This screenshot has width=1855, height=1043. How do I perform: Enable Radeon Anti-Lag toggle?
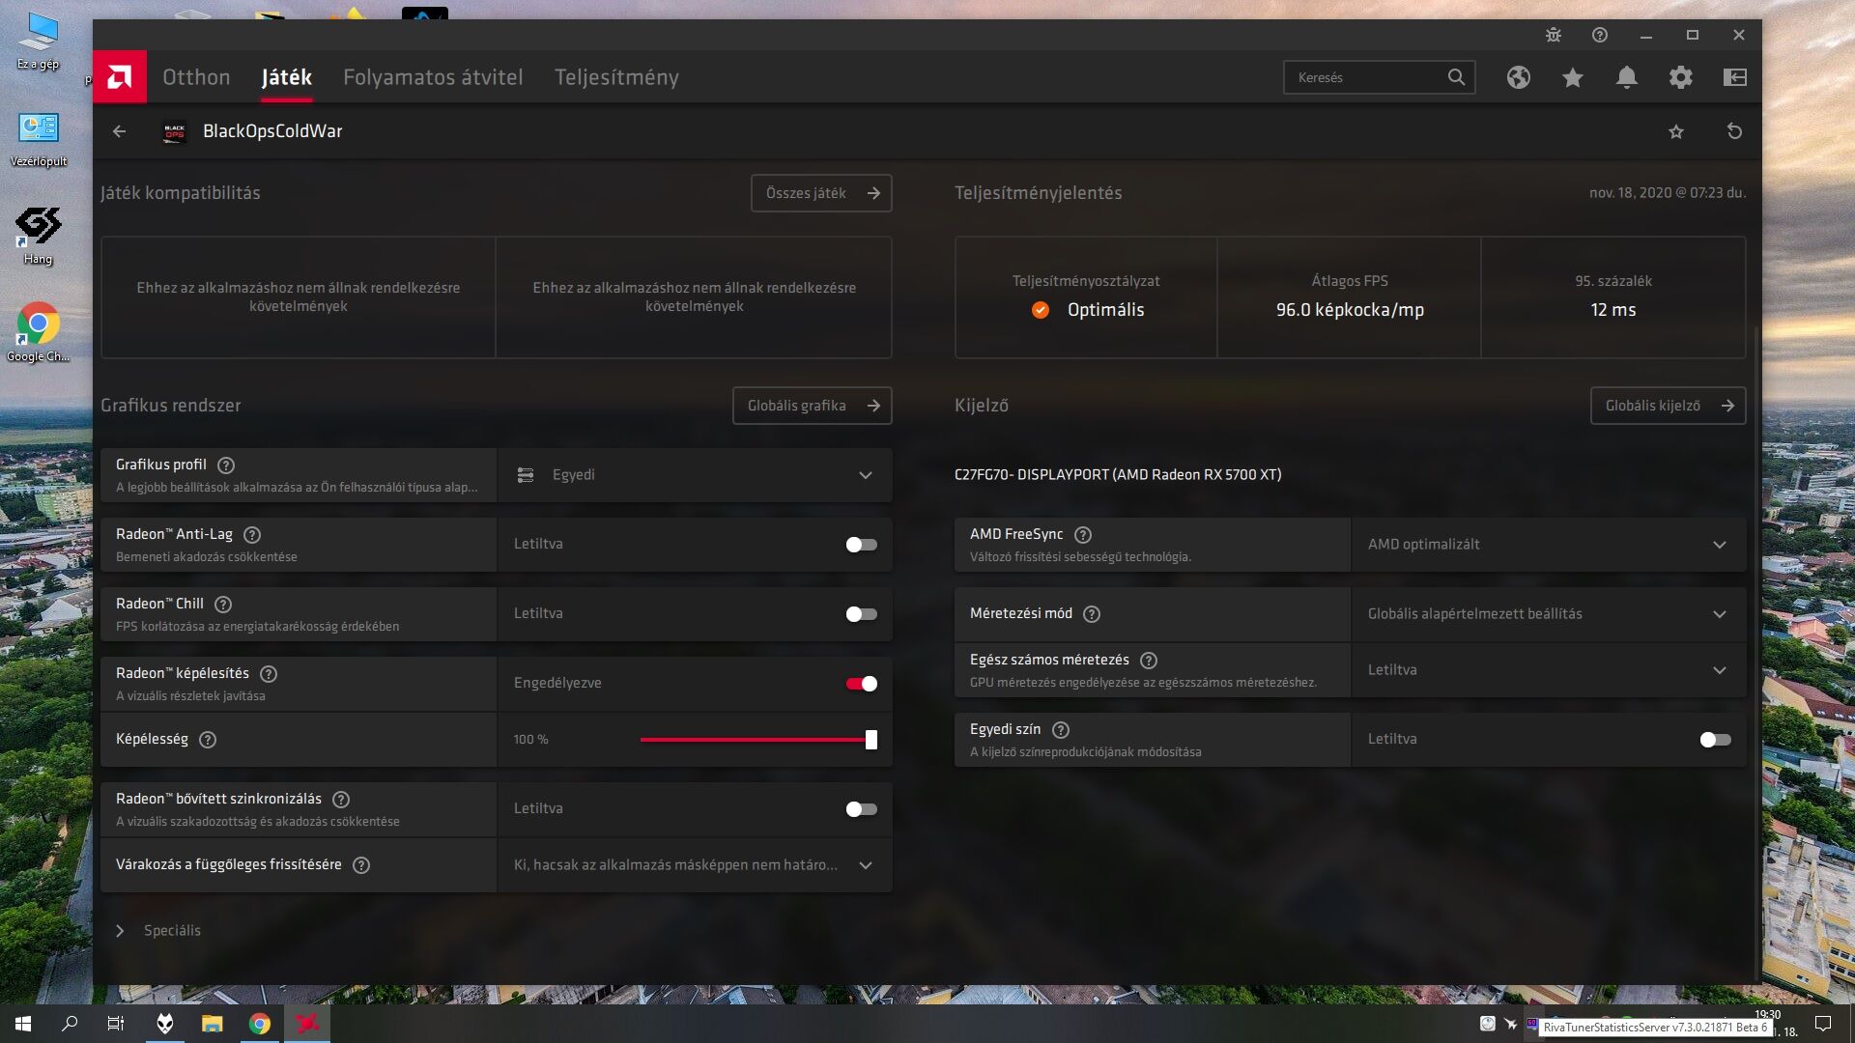(861, 545)
